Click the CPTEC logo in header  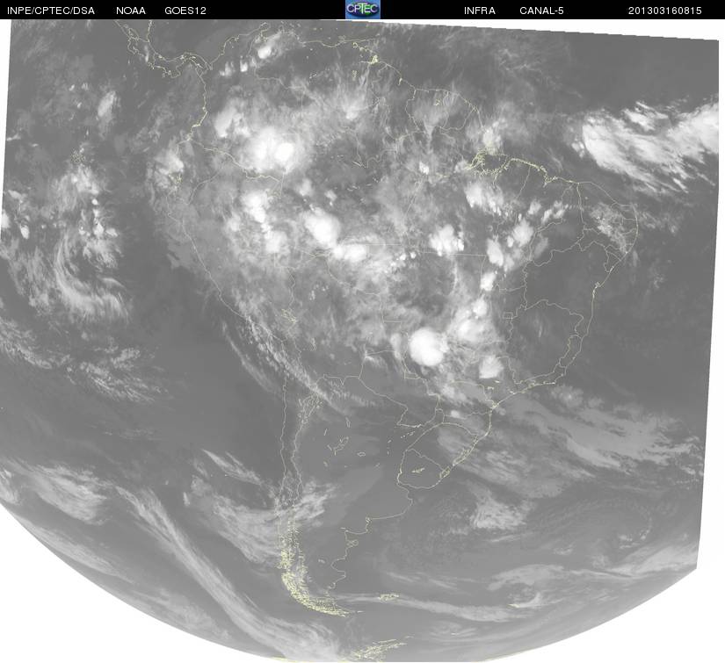pos(363,10)
